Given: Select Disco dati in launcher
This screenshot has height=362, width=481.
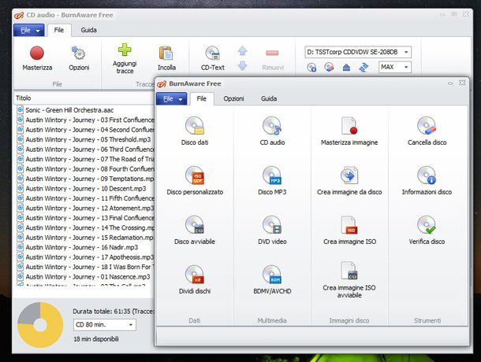Looking at the screenshot, I should coord(194,131).
